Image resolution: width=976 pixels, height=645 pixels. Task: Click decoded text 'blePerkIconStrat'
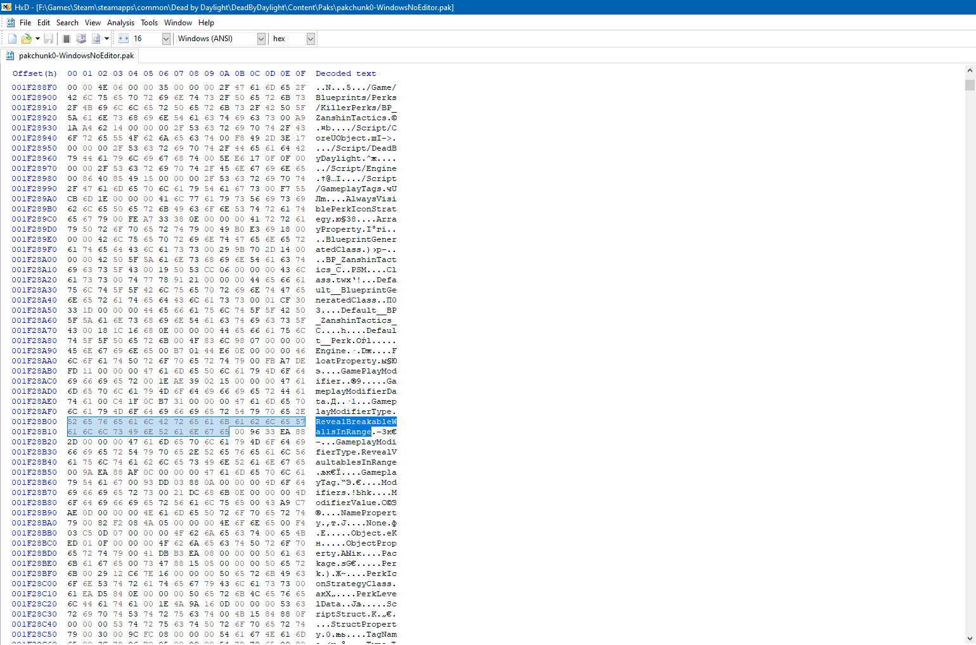(x=356, y=209)
